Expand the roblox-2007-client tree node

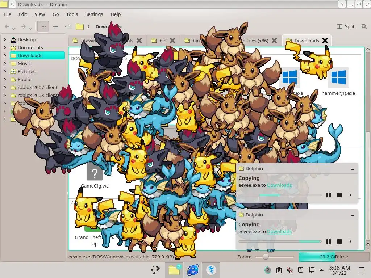5,87
